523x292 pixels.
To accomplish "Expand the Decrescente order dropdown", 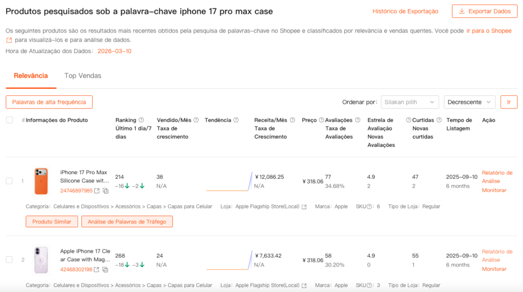I will [469, 102].
